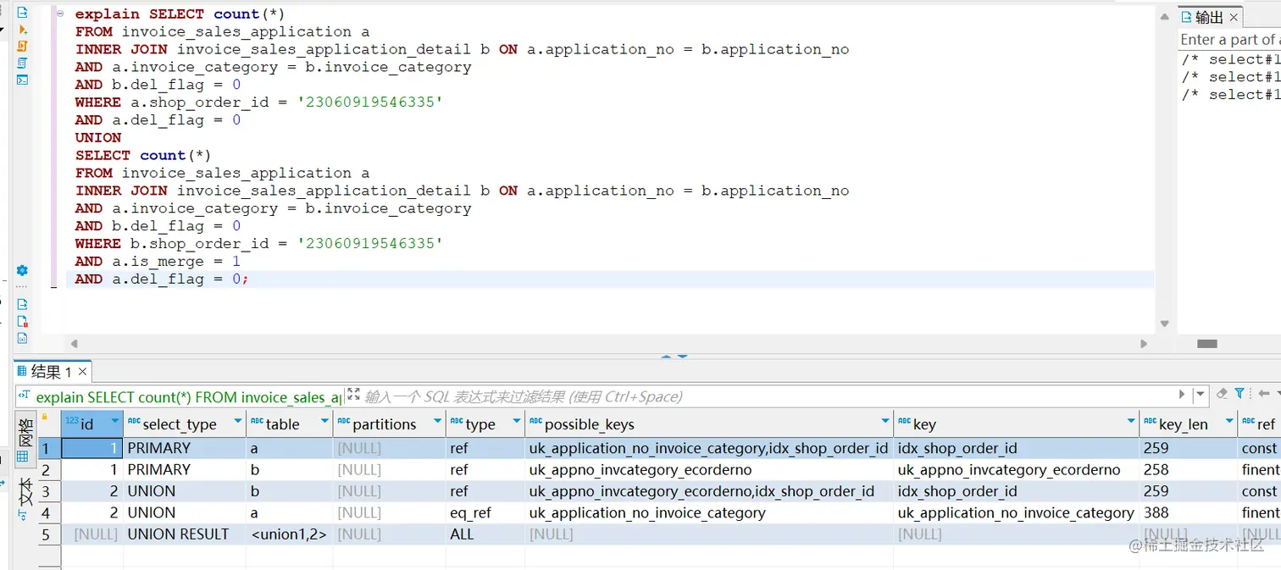The image size is (1281, 570).
Task: Click the page icon with red marker
Action: click(x=23, y=321)
